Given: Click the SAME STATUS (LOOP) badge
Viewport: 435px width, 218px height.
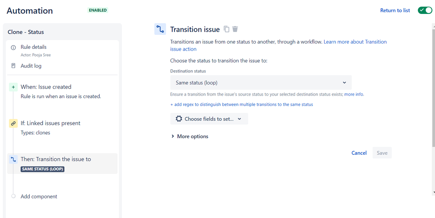Looking at the screenshot, I should 42,169.
